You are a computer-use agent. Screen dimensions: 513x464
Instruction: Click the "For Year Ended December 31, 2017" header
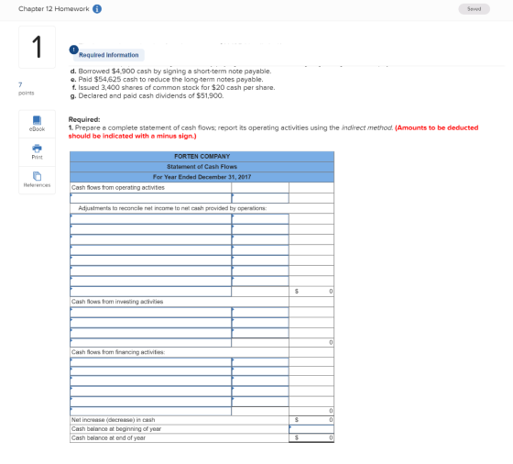(x=202, y=177)
